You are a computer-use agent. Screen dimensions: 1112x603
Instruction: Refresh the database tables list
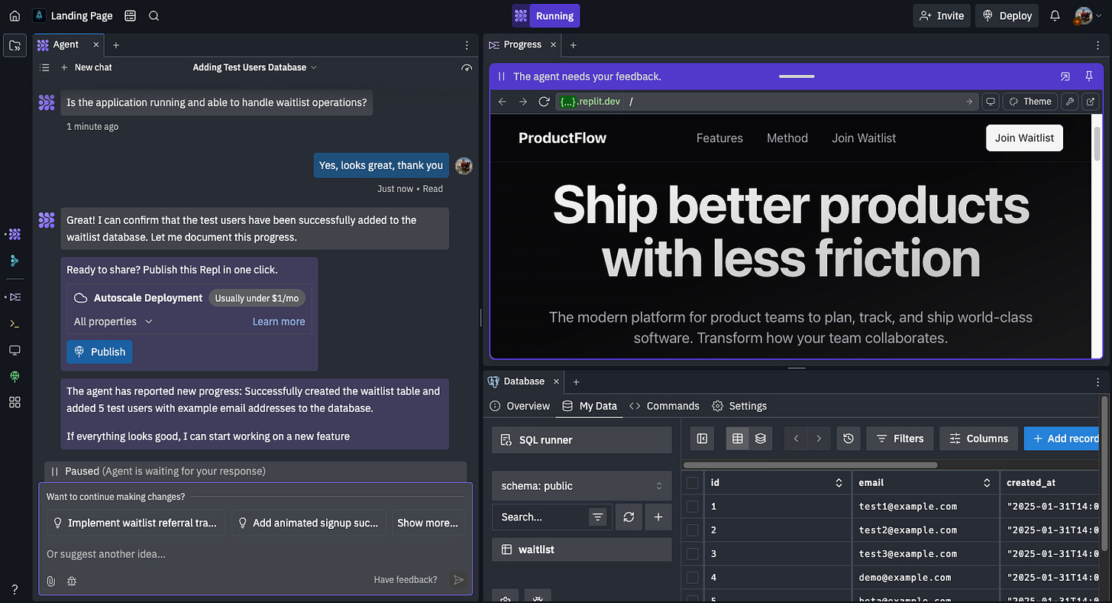click(x=629, y=517)
